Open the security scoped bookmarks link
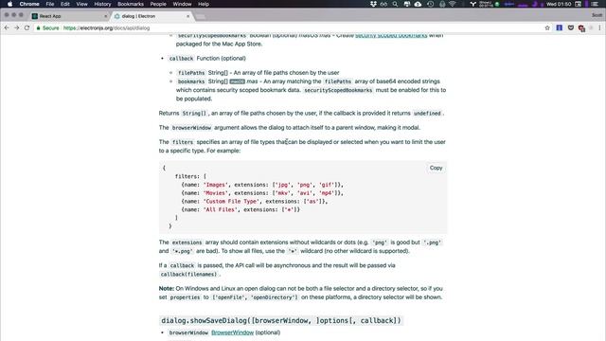This screenshot has width=606, height=341. tap(391, 35)
